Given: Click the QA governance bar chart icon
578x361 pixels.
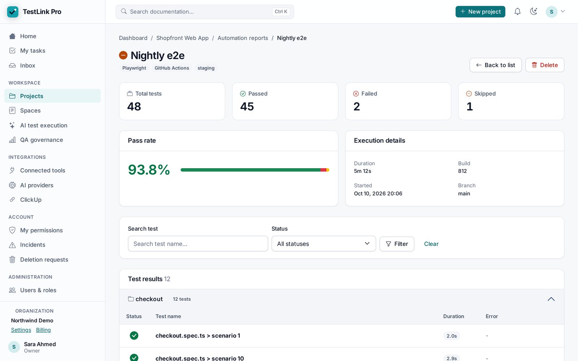Looking at the screenshot, I should [12, 140].
